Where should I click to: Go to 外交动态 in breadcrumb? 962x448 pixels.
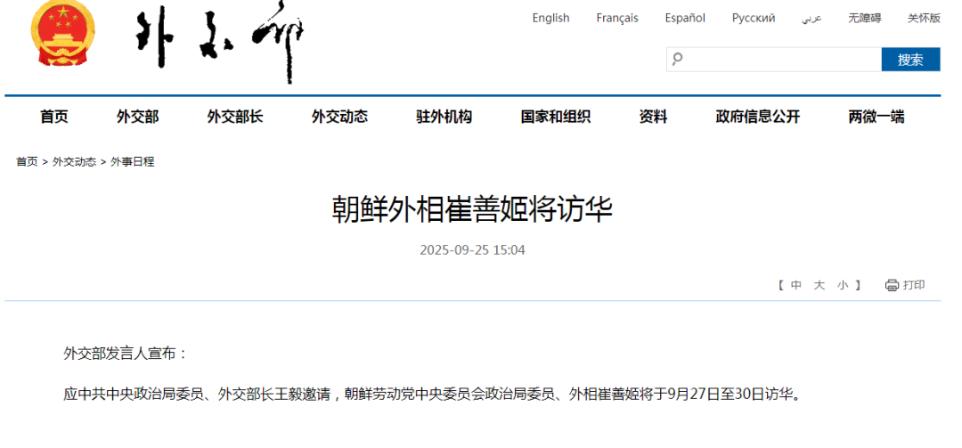tap(74, 162)
